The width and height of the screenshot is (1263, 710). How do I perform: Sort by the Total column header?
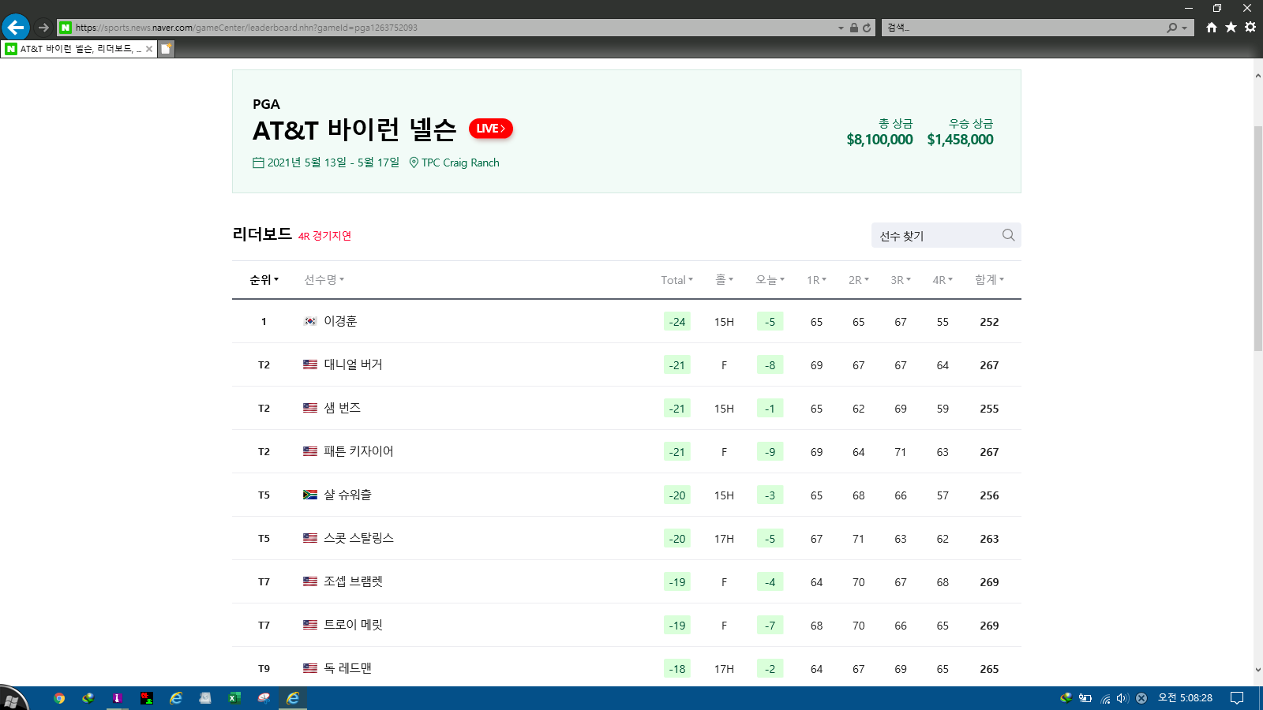pyautogui.click(x=677, y=280)
